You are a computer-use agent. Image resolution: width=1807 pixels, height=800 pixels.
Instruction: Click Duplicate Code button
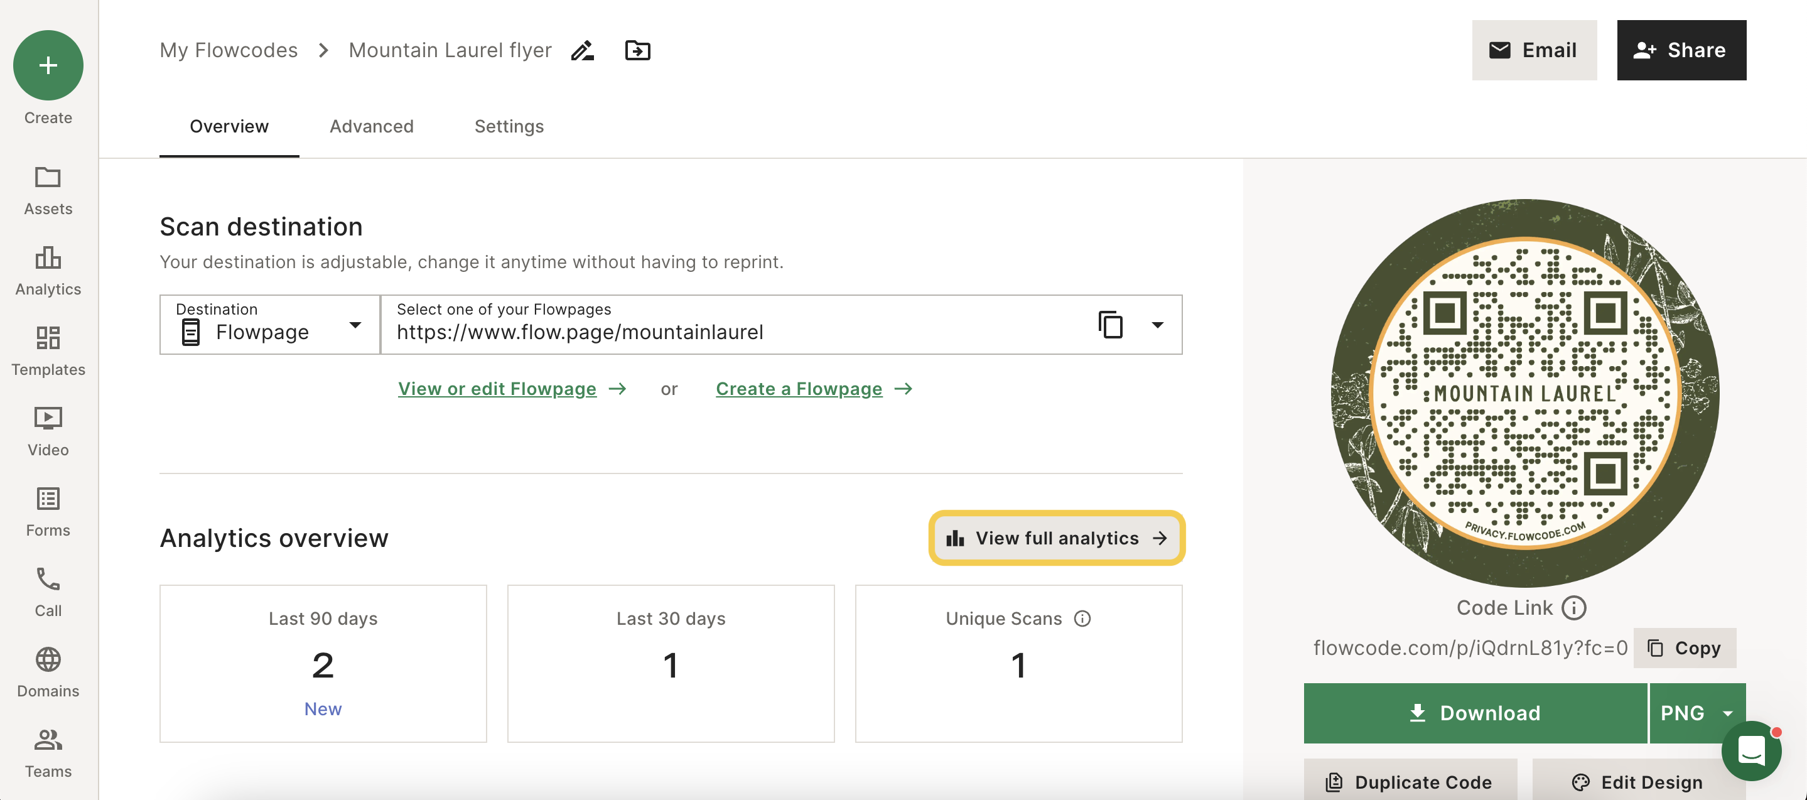point(1410,781)
